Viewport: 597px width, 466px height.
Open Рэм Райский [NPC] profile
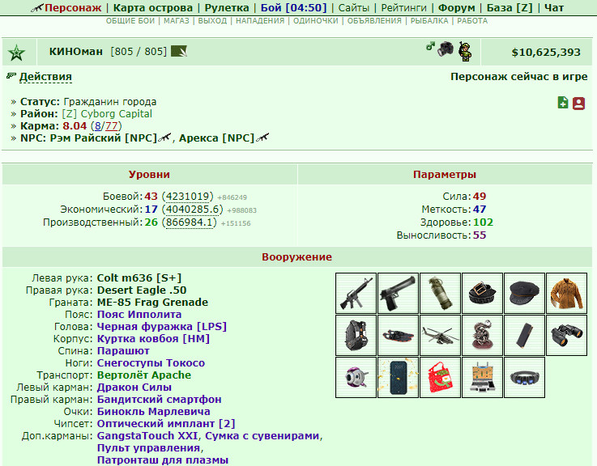tap(104, 138)
